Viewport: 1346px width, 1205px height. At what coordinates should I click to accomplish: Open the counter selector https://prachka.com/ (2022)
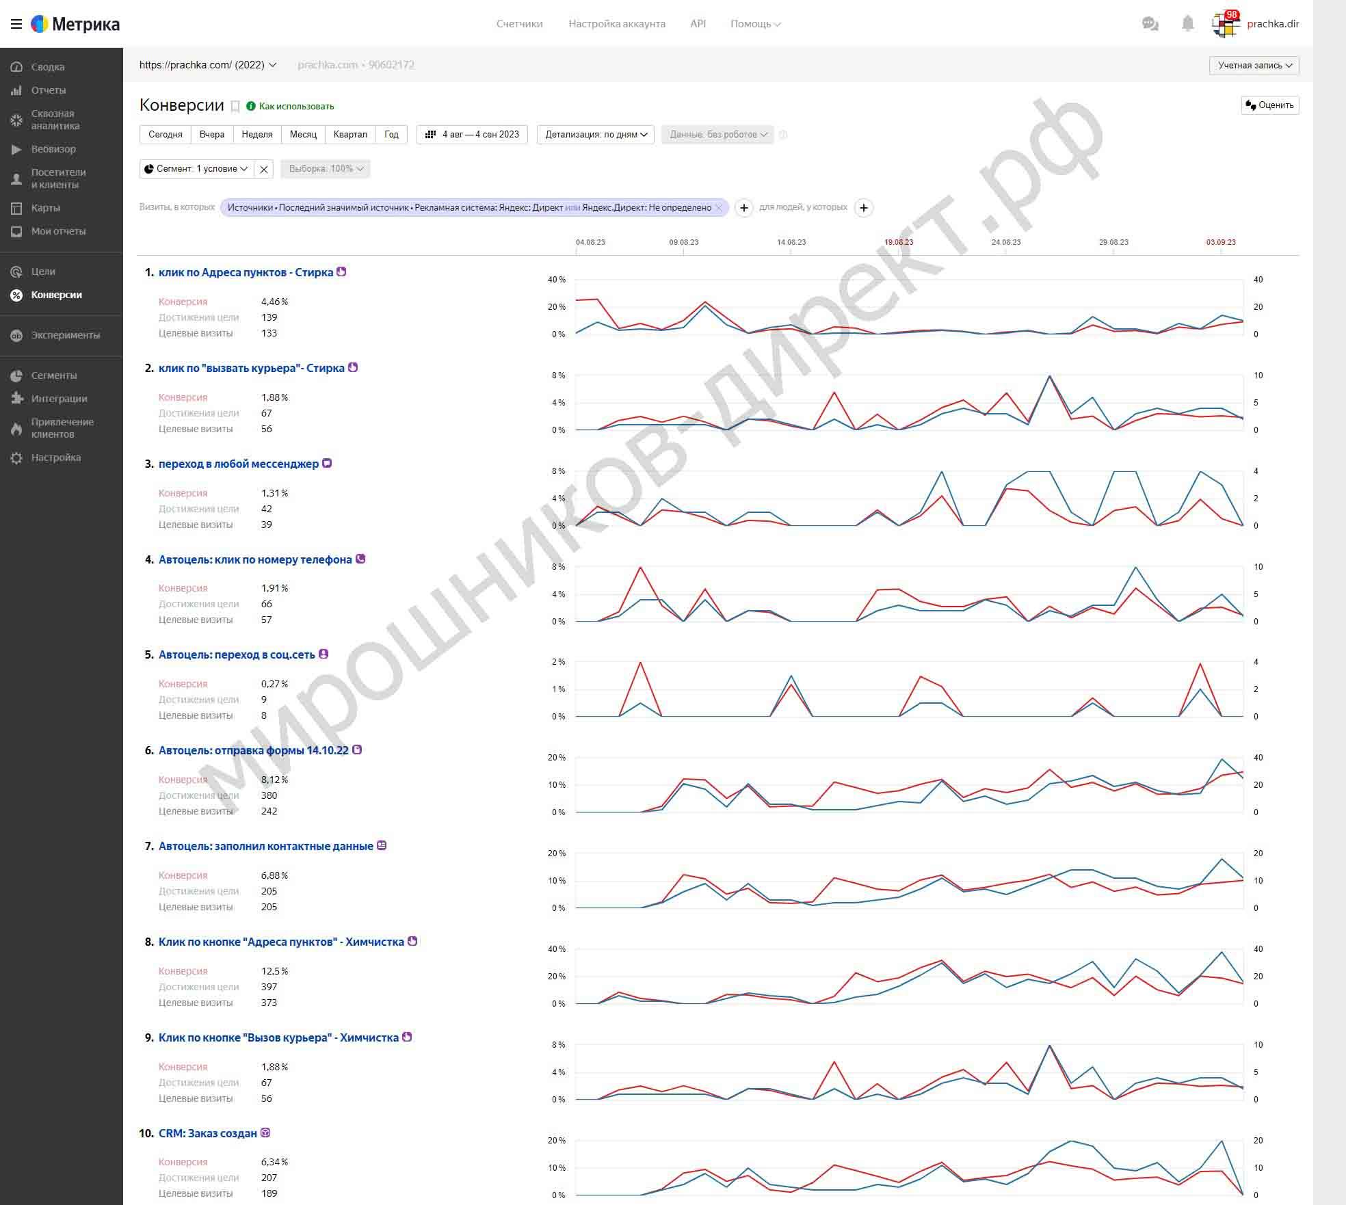point(208,65)
